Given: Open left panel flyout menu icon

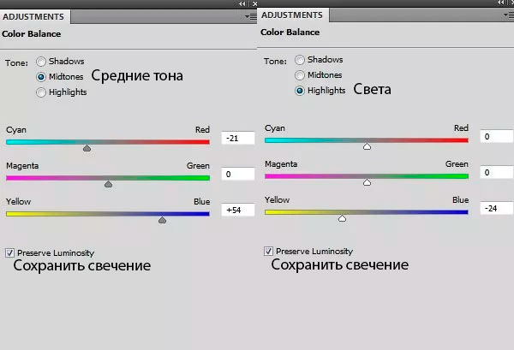Looking at the screenshot, I should pyautogui.click(x=251, y=16).
